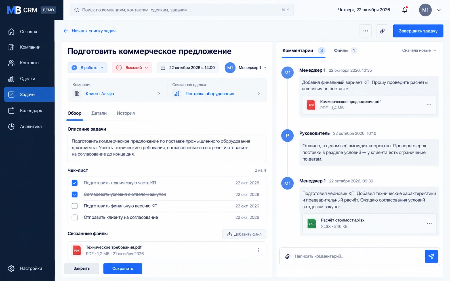Focus the Написать комментарий field

pos(358,256)
